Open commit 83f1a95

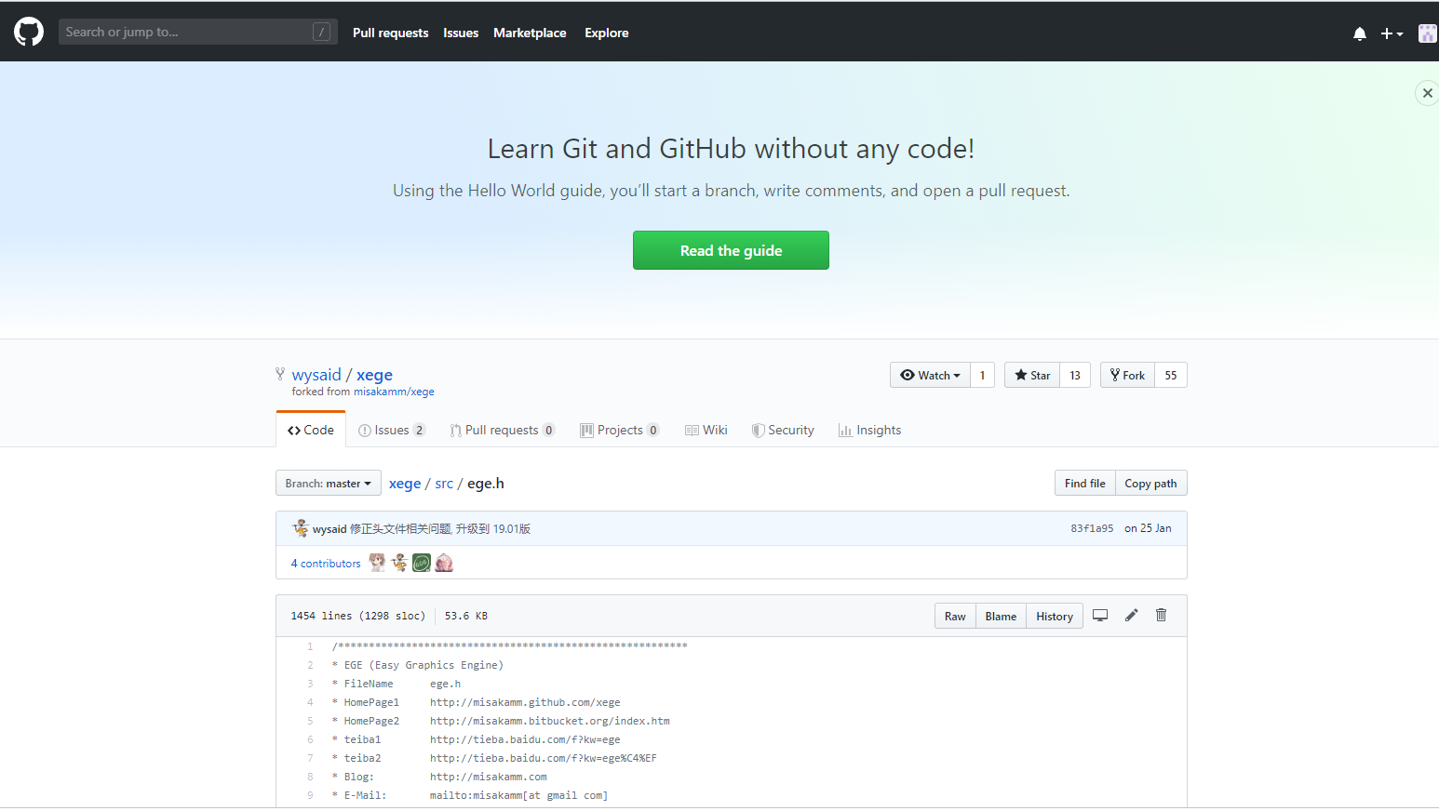1092,528
